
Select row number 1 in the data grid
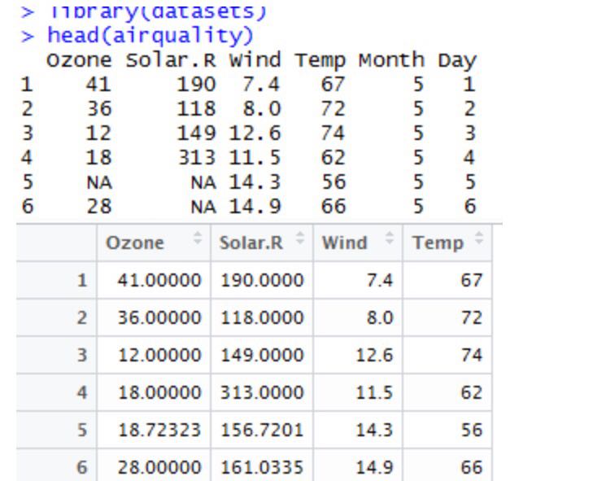81,281
